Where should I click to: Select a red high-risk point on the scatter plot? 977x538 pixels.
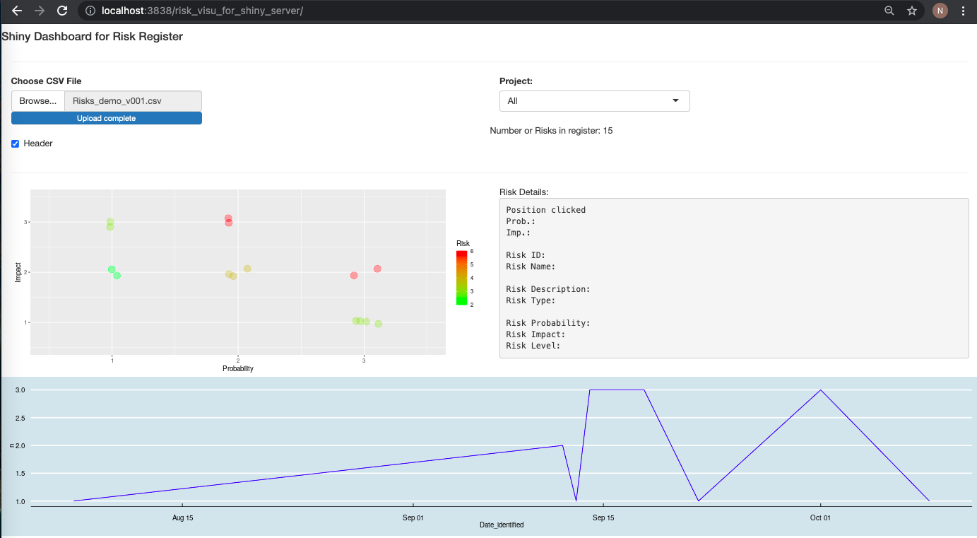(227, 218)
